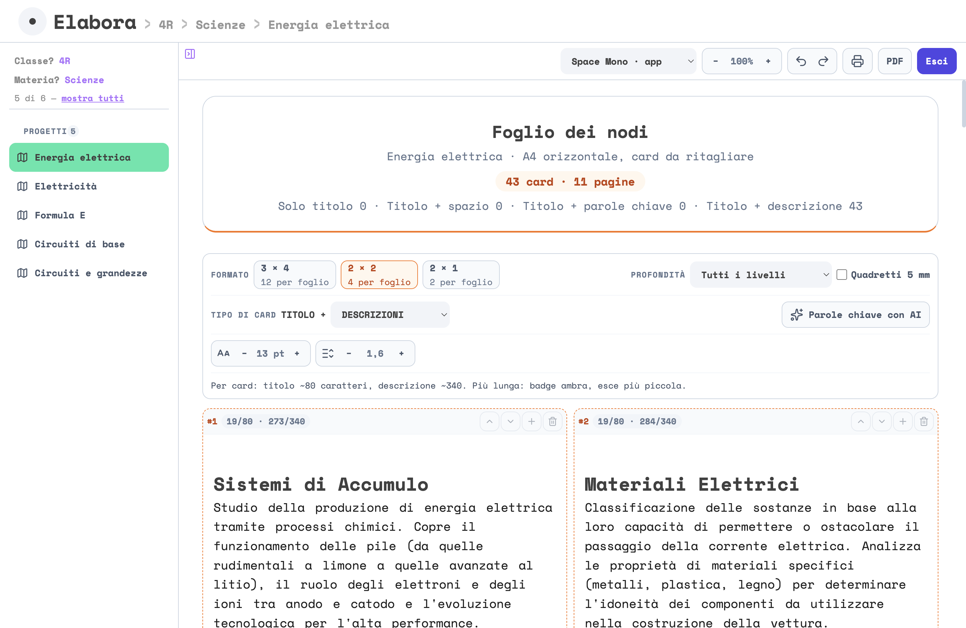Move card #2 down
The image size is (966, 628).
click(x=882, y=421)
